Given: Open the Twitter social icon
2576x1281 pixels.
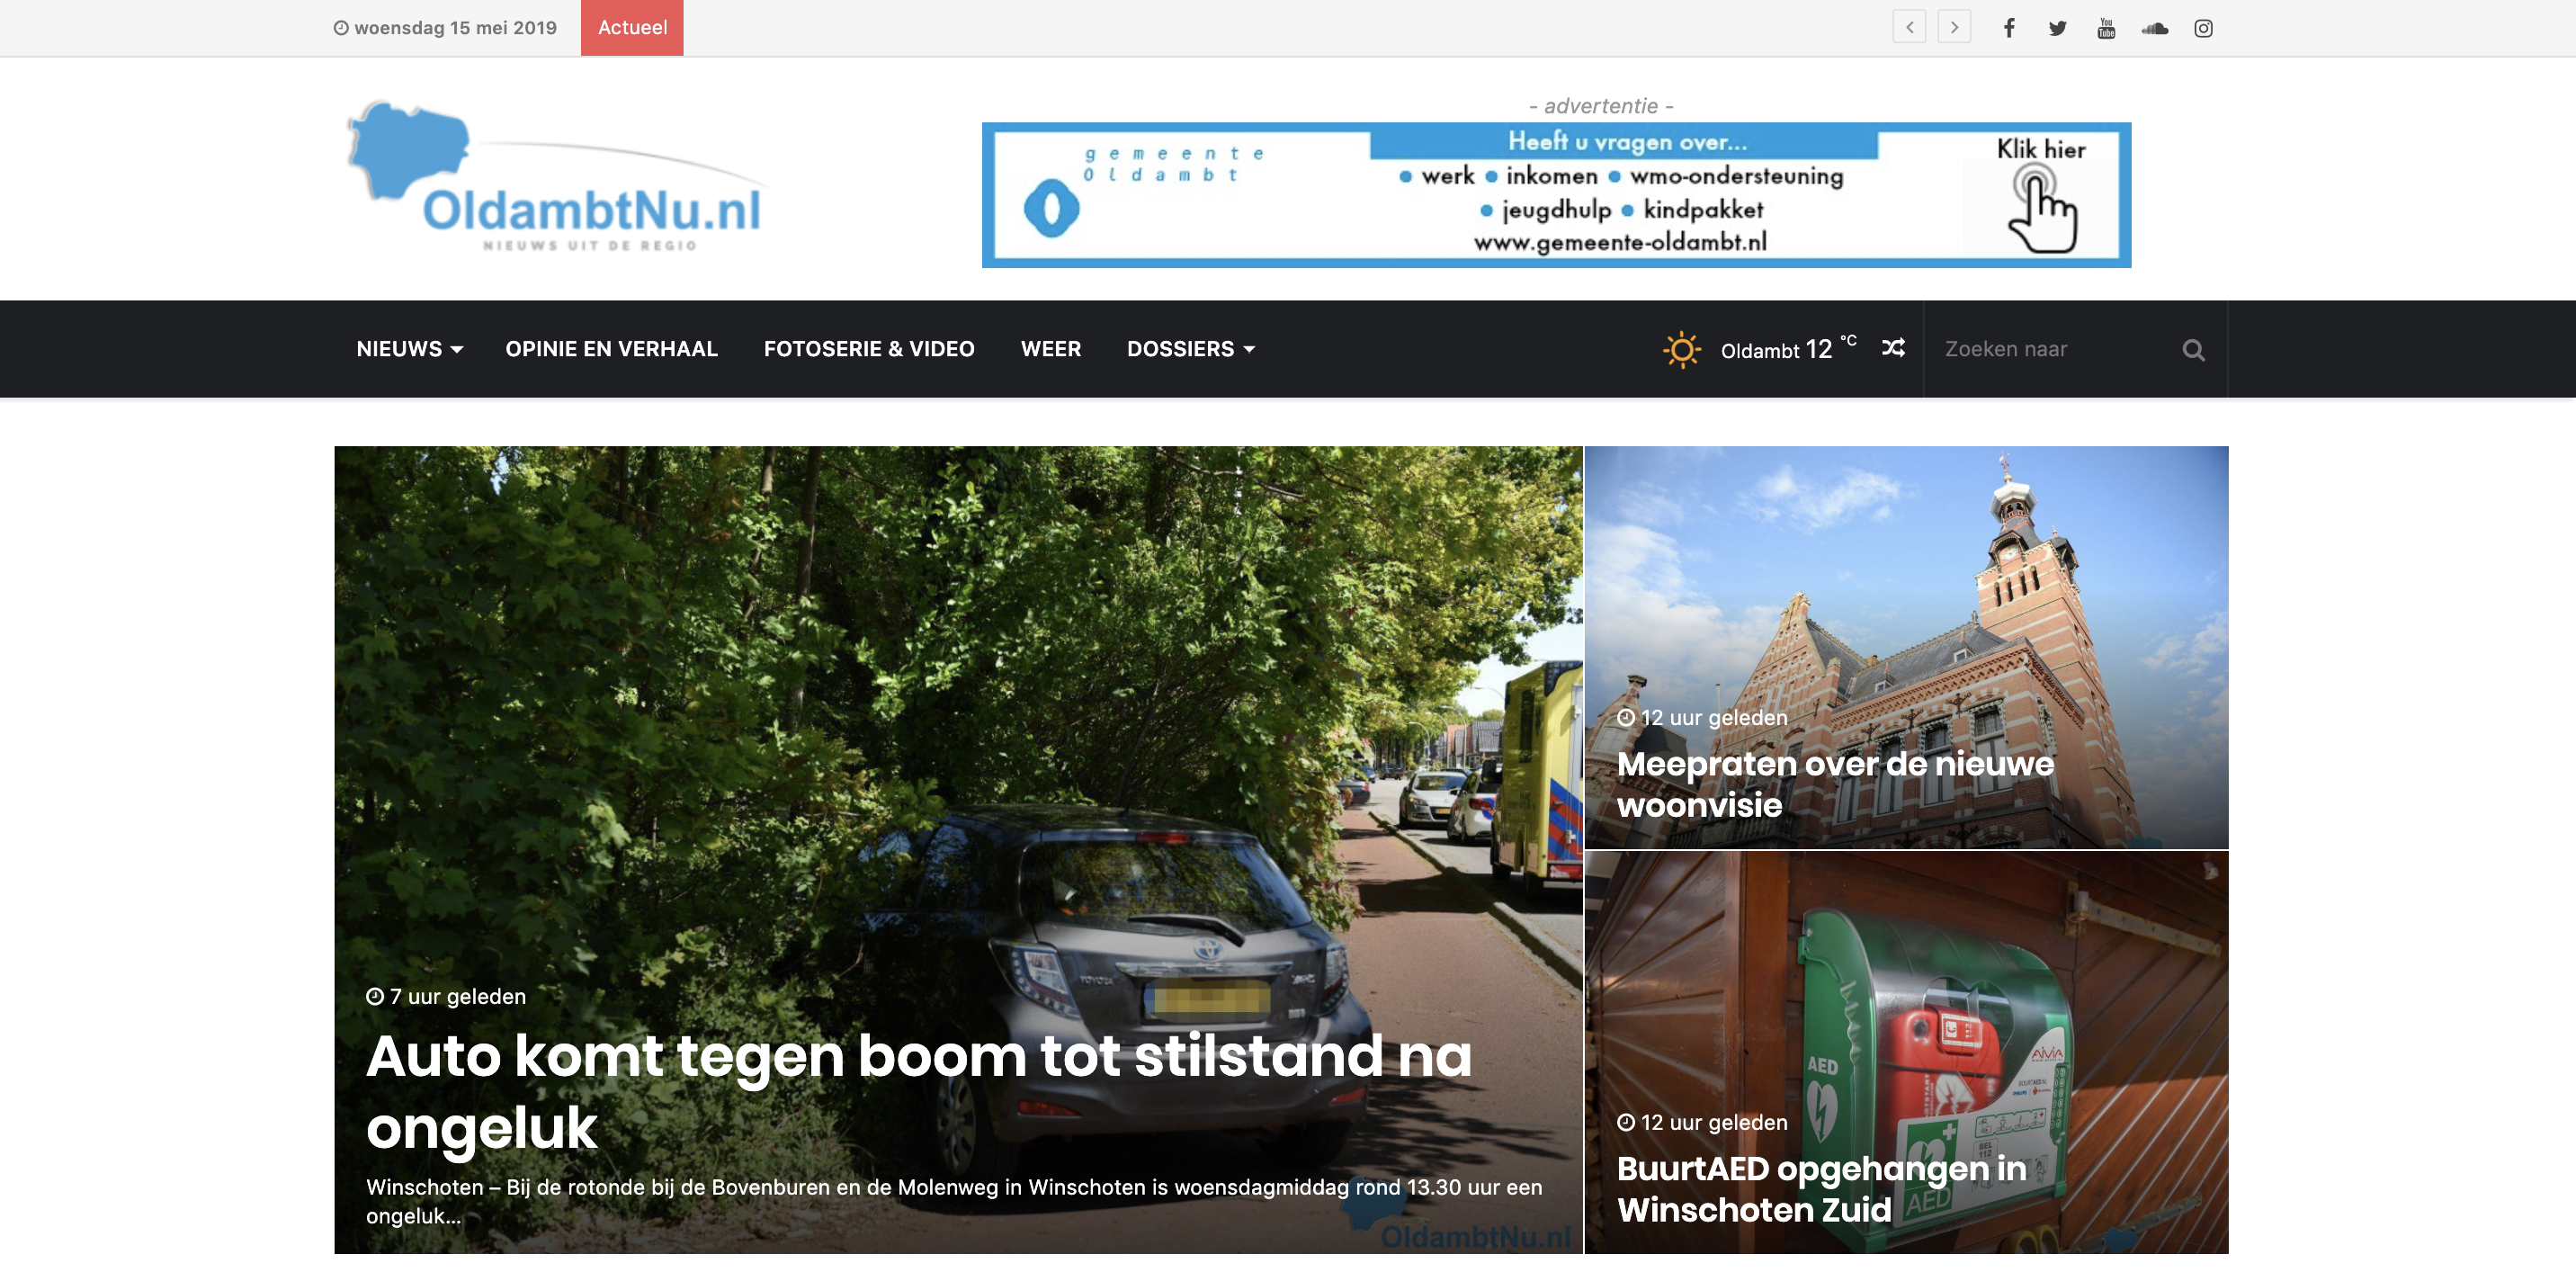Looking at the screenshot, I should point(2057,28).
